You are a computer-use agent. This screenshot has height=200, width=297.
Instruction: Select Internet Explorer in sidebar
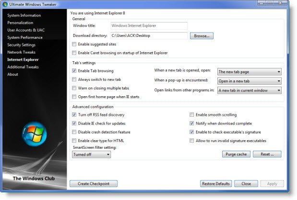(23, 59)
